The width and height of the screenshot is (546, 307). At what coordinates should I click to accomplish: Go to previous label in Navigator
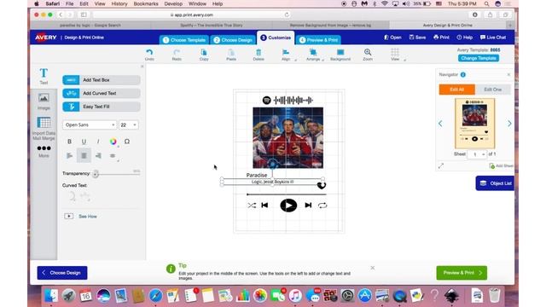point(440,124)
